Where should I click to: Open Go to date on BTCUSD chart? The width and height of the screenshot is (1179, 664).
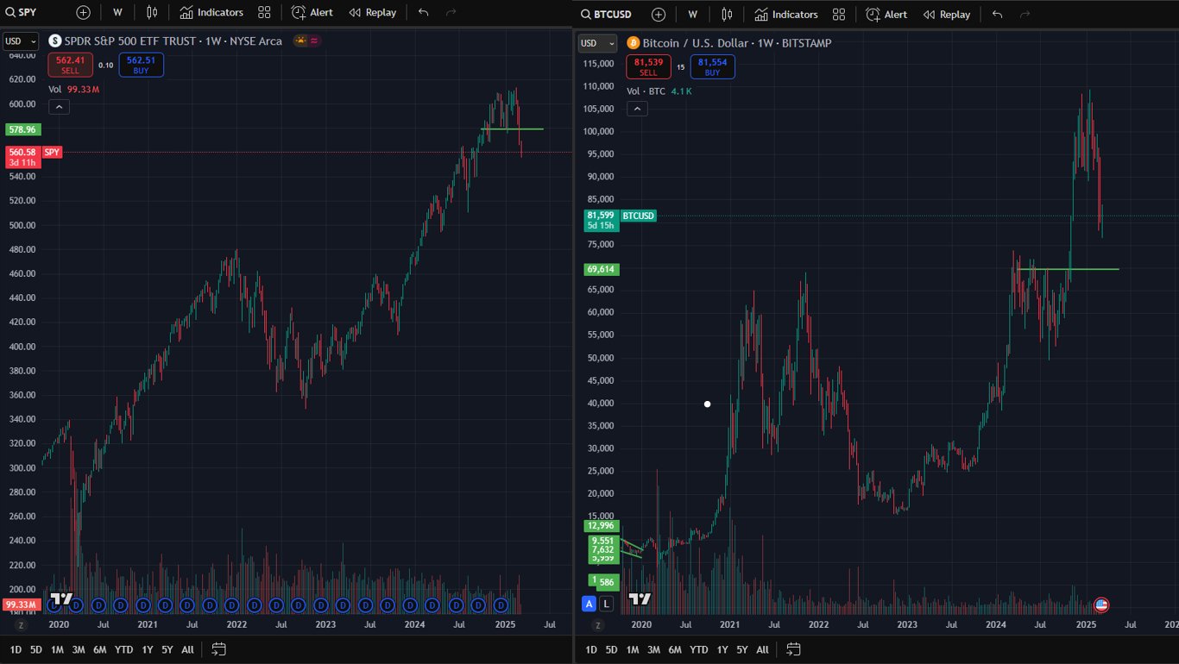(x=794, y=649)
